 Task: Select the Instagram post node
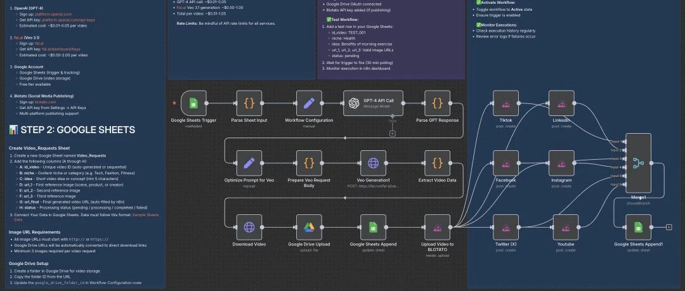coord(561,163)
